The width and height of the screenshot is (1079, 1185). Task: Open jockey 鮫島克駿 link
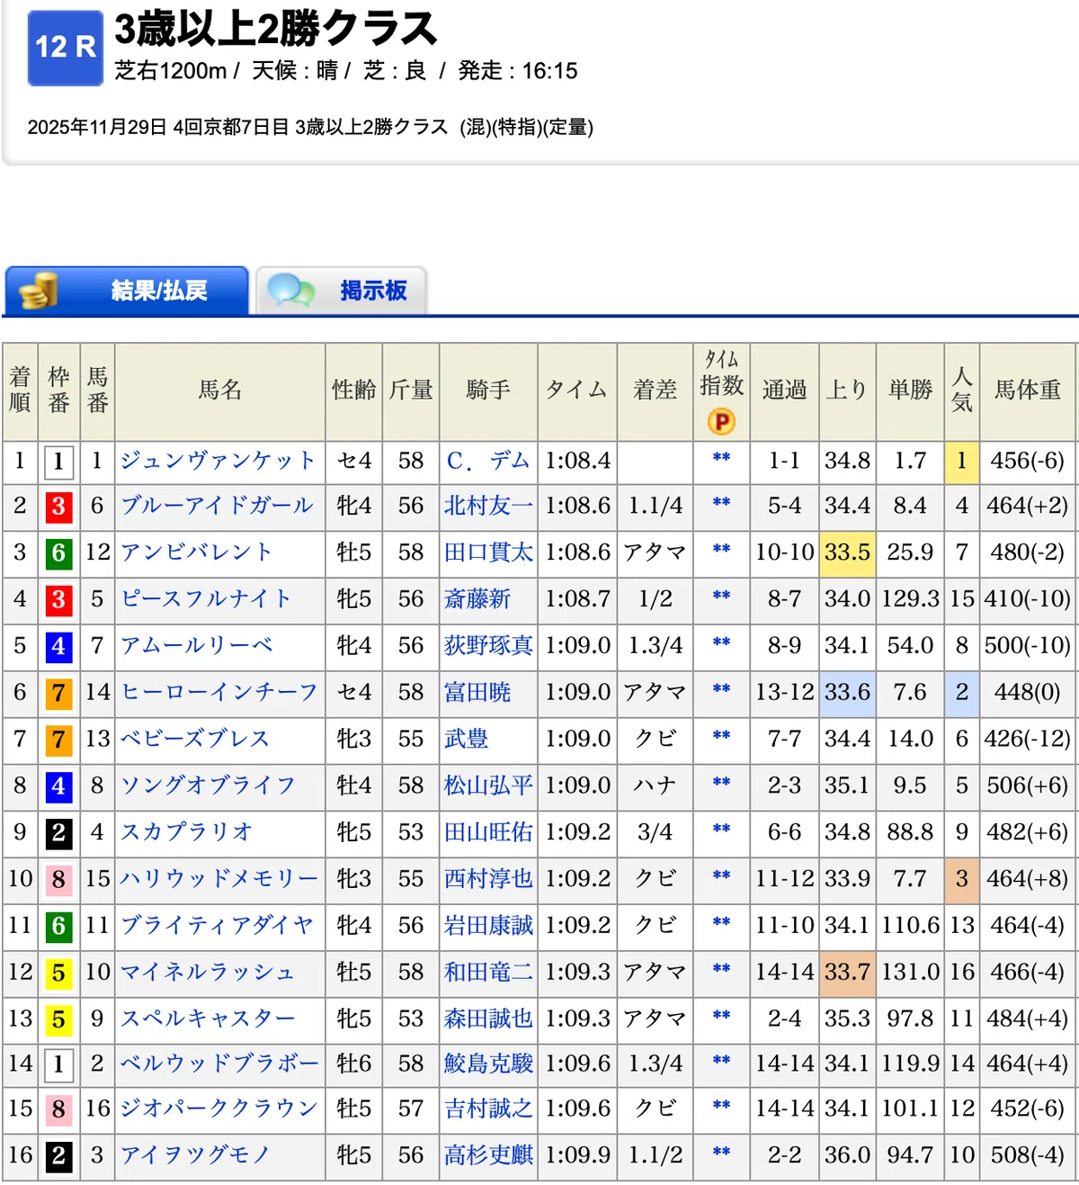(488, 1064)
